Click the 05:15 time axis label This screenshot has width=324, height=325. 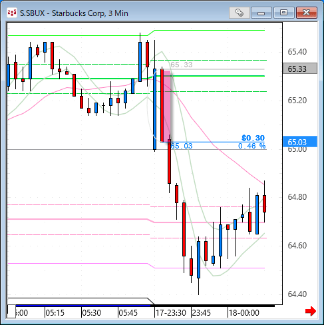[x=55, y=313]
